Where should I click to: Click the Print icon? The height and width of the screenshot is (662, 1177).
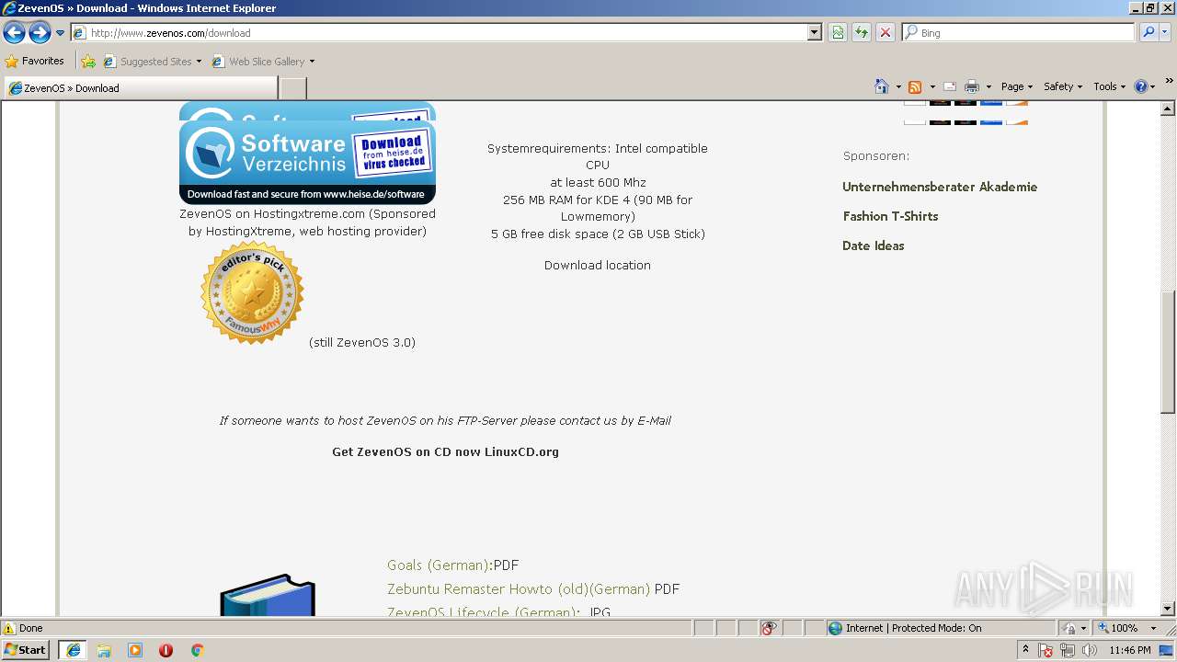click(972, 86)
